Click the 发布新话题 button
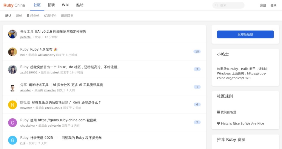Image resolution: width=282 pixels, height=149 pixels. click(x=245, y=35)
